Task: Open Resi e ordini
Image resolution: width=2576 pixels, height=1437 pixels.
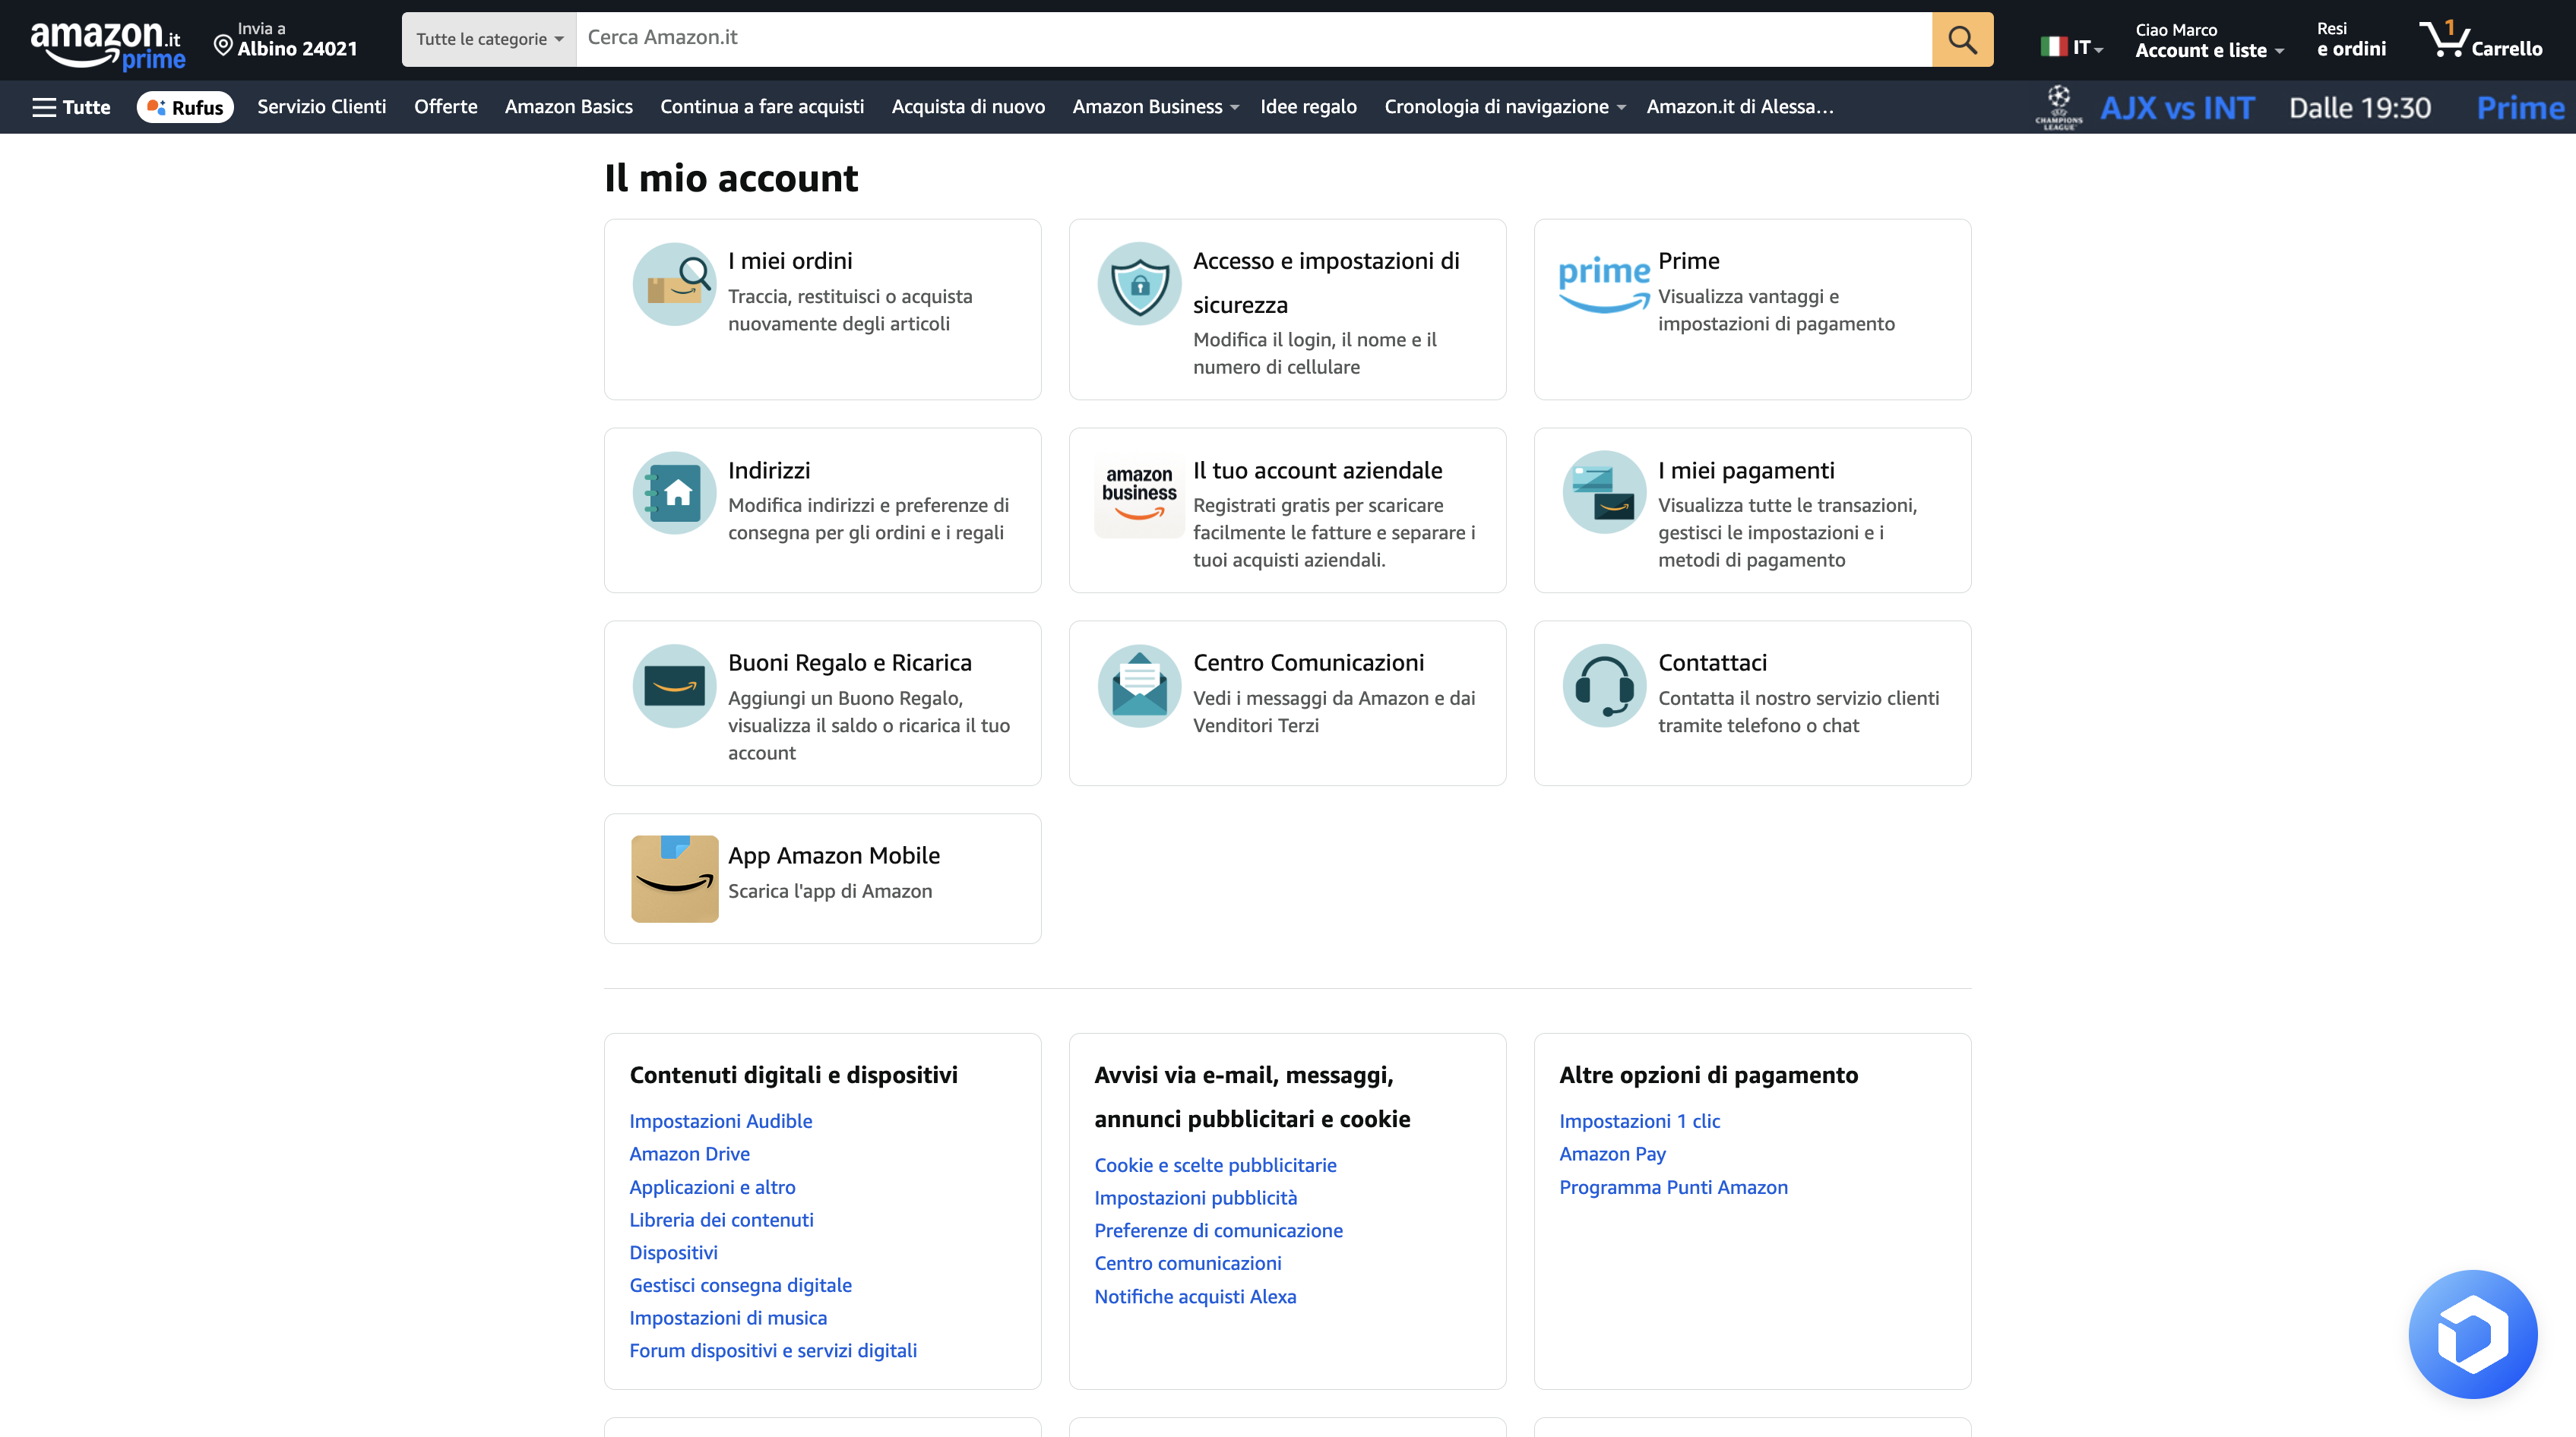Action: (x=2351, y=40)
